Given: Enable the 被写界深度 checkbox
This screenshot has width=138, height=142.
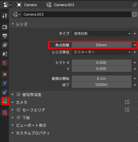Looking at the screenshot, I should click(x=18, y=94).
